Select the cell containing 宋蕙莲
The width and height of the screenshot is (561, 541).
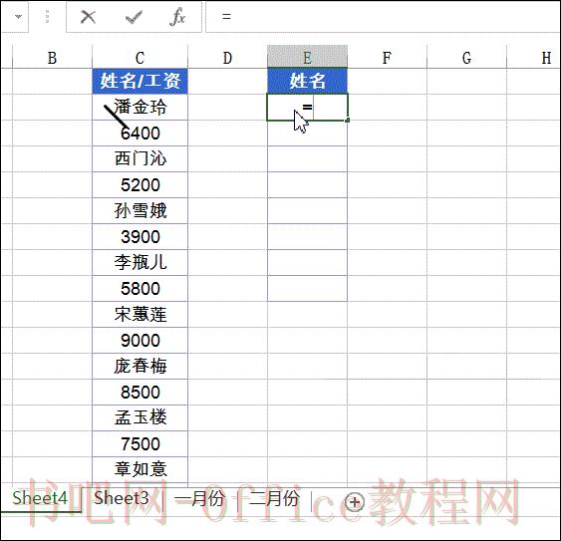(x=140, y=315)
